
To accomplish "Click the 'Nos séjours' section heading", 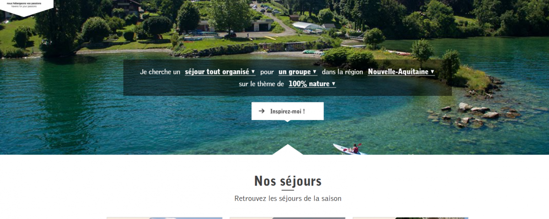I will pyautogui.click(x=288, y=181).
